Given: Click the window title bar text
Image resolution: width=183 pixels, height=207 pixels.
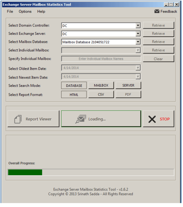Looking at the screenshot, I should (x=37, y=5).
